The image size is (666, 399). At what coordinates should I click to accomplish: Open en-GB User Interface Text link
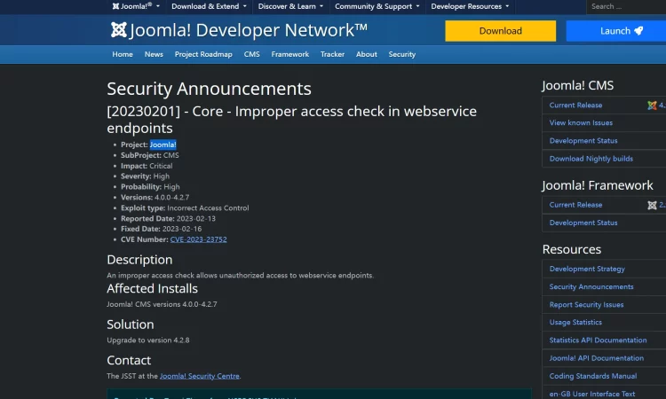pyautogui.click(x=592, y=394)
